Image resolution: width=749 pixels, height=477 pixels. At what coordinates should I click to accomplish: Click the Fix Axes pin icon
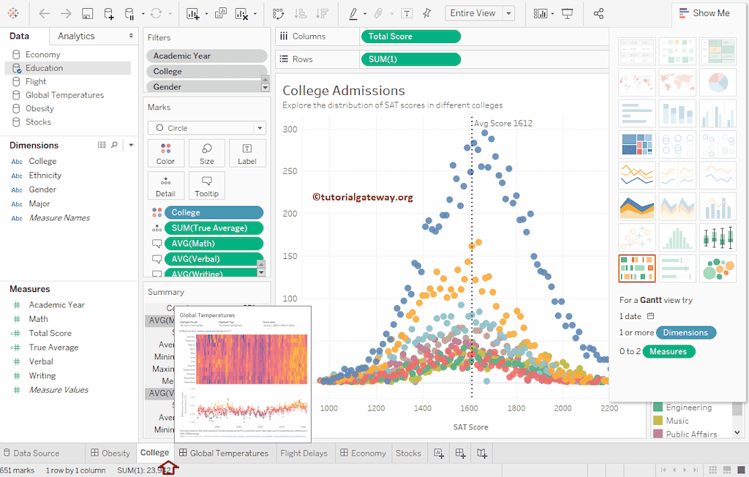[427, 14]
